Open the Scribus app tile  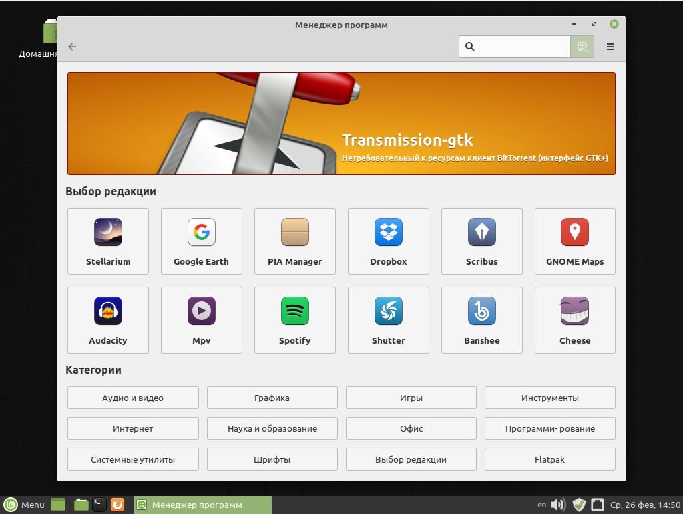pyautogui.click(x=482, y=241)
